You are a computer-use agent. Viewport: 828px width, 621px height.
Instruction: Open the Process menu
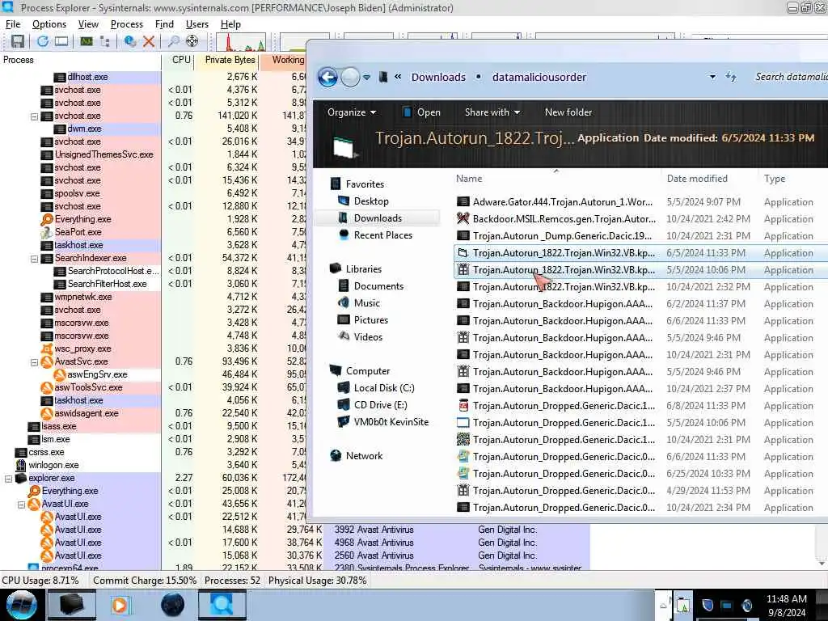127,24
